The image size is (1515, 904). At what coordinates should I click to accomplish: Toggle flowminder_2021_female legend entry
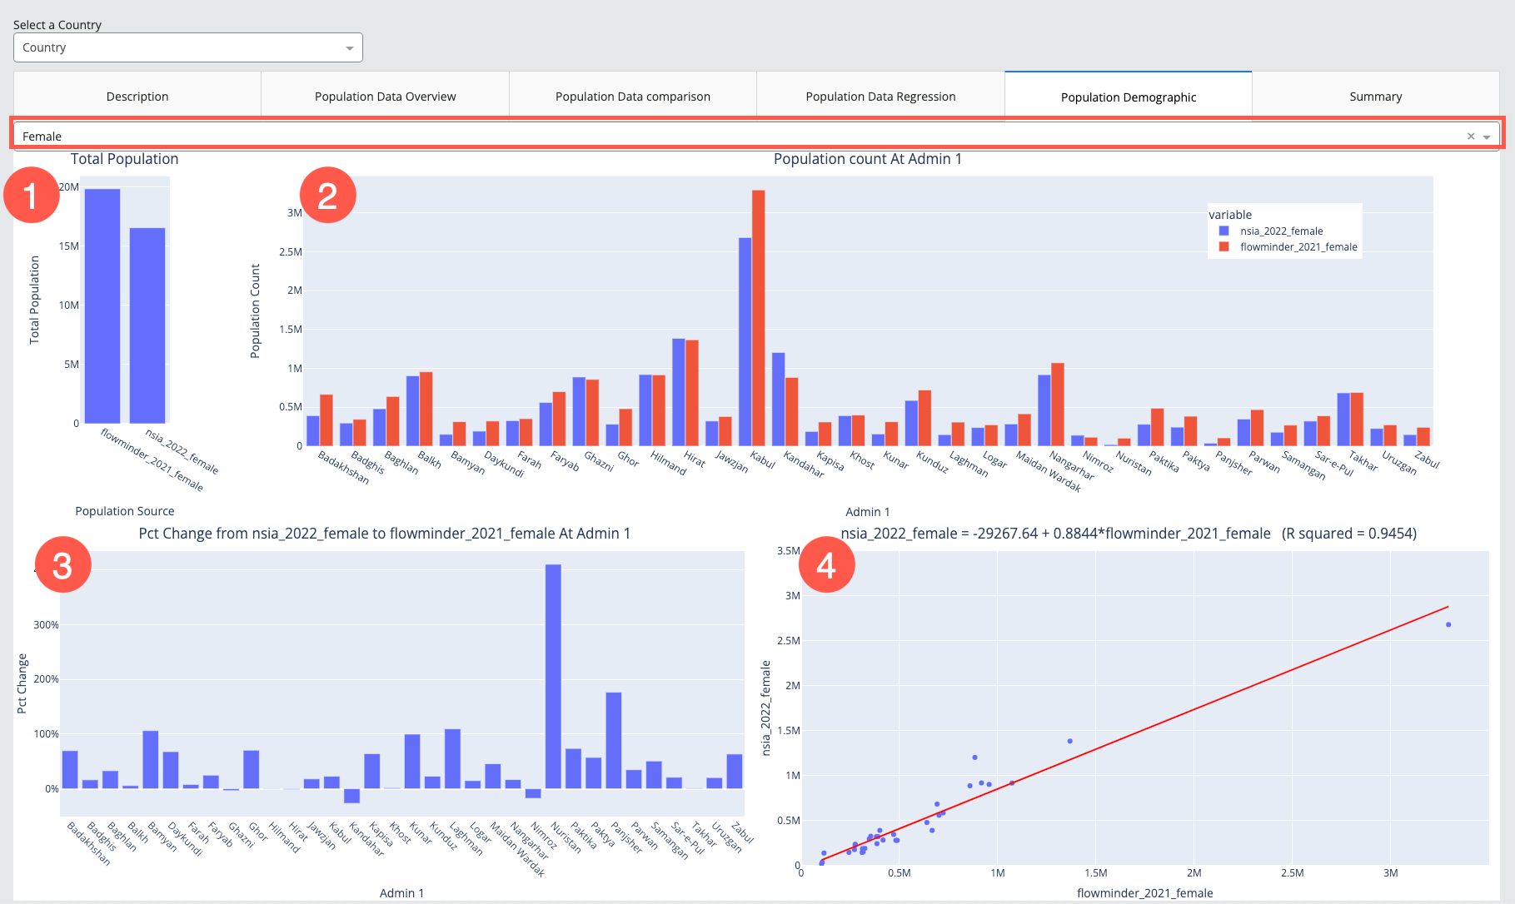1298,247
